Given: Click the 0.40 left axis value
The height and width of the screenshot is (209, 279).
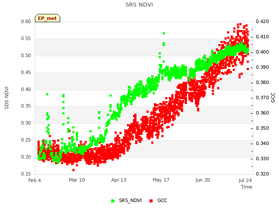Looking at the screenshot, I should click(x=26, y=89).
